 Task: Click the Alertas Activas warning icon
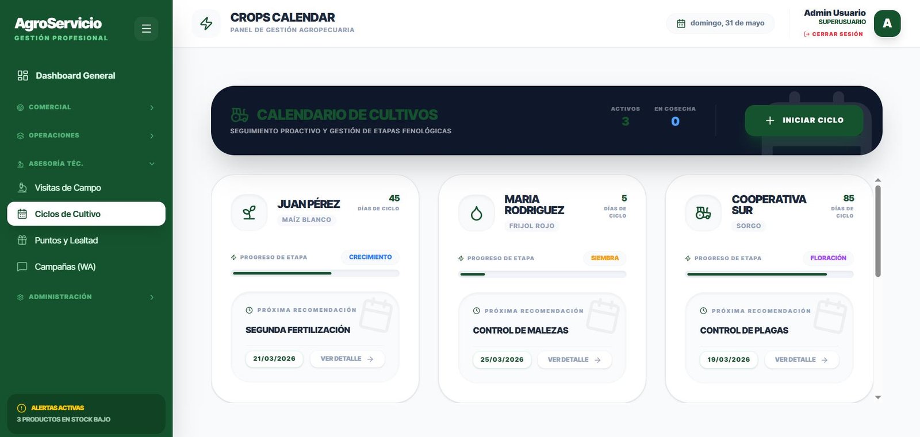click(22, 408)
